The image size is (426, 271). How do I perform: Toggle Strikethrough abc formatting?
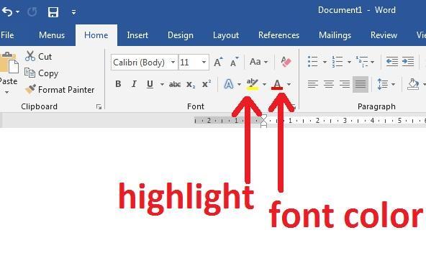click(175, 84)
